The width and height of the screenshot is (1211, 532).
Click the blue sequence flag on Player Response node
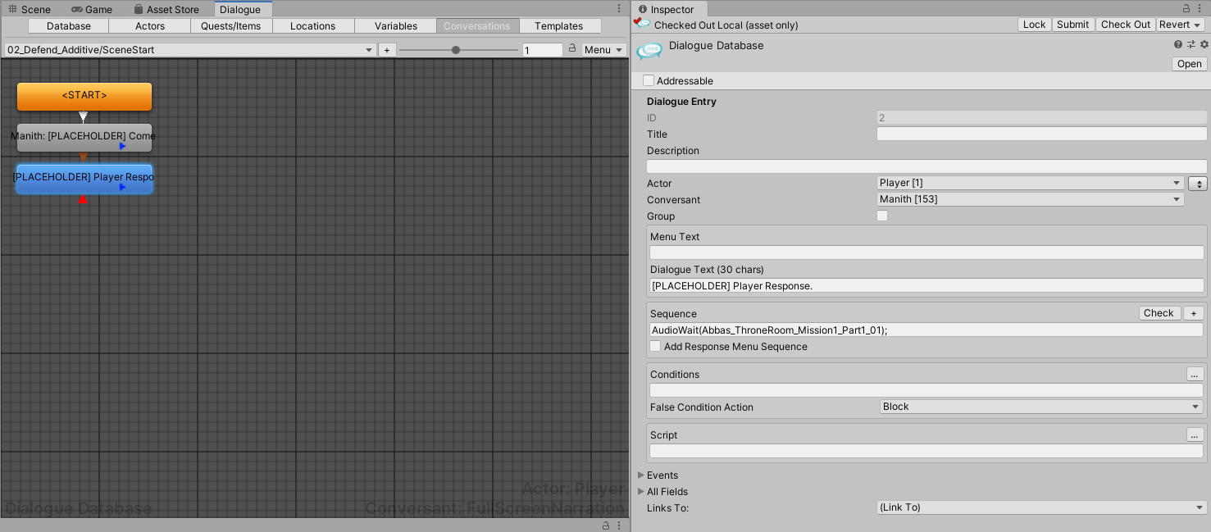coord(122,187)
